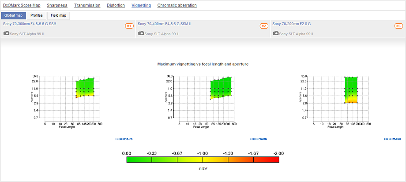The width and height of the screenshot is (406, 182).
Task: Open the Sony 70-300mm F4.5-5.6 G SSM link
Action: tap(30, 24)
